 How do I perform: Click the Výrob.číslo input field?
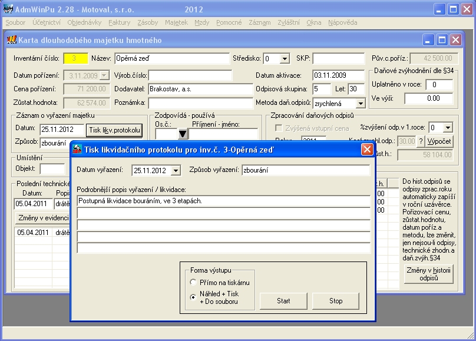click(x=190, y=75)
